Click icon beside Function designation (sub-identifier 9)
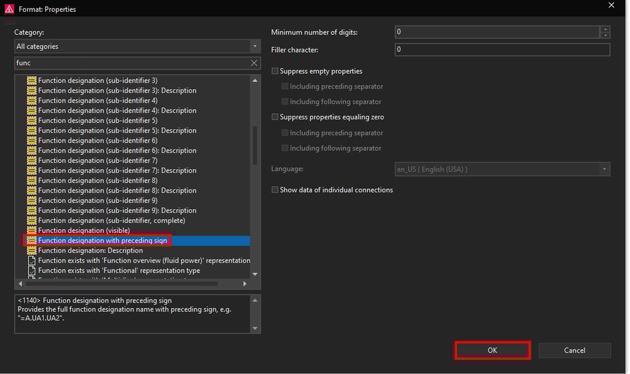630x374 pixels. pos(31,201)
